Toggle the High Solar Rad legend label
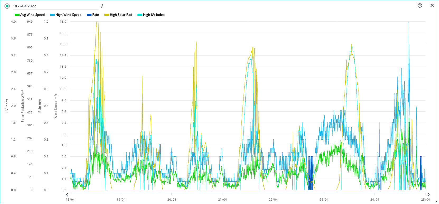The height and width of the screenshot is (204, 439). [121, 15]
